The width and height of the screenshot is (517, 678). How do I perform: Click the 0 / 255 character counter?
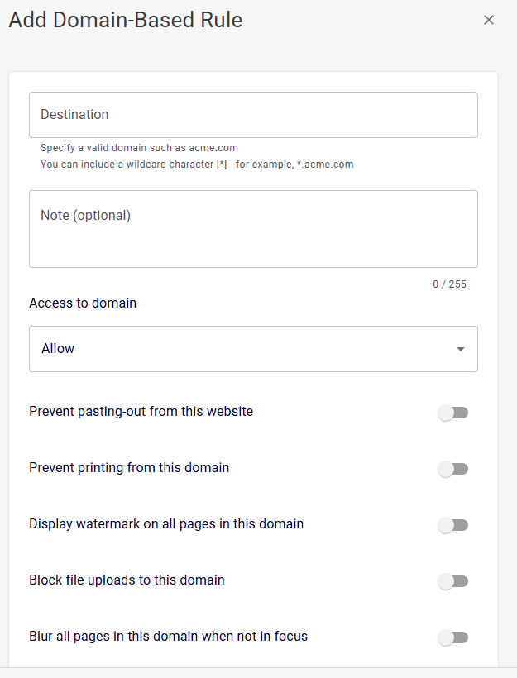(449, 284)
